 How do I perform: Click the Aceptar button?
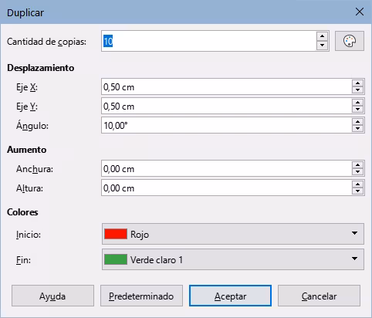(230, 296)
